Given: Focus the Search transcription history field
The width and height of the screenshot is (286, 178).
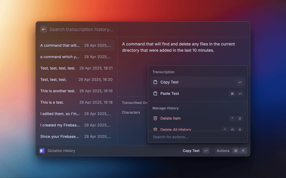Looking at the screenshot, I should pos(134,29).
